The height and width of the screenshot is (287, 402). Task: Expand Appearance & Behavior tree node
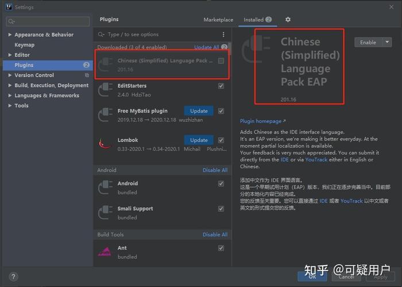10,34
